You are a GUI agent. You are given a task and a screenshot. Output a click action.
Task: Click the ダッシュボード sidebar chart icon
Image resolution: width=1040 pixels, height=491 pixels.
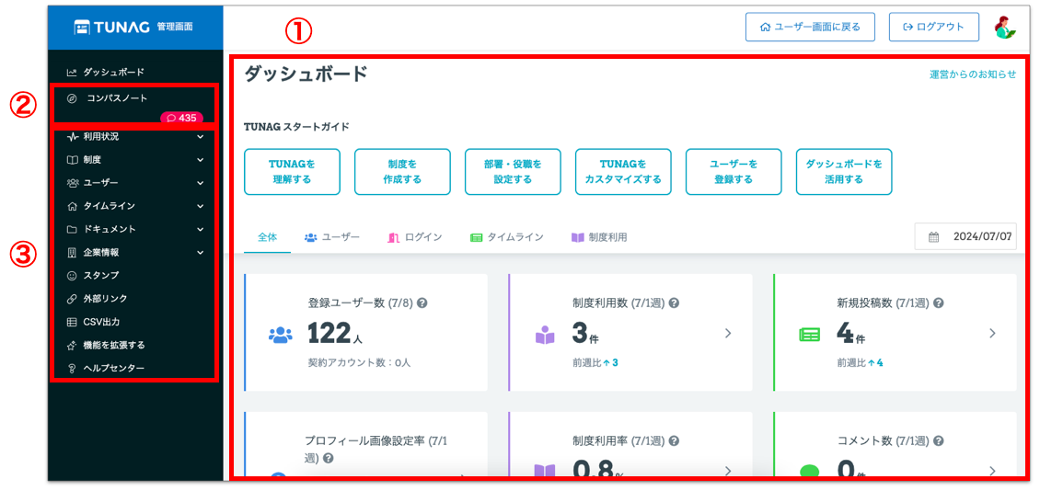73,72
